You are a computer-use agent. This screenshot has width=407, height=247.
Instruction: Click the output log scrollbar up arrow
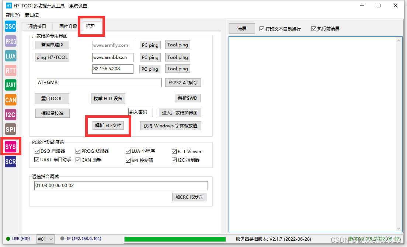coord(399,41)
